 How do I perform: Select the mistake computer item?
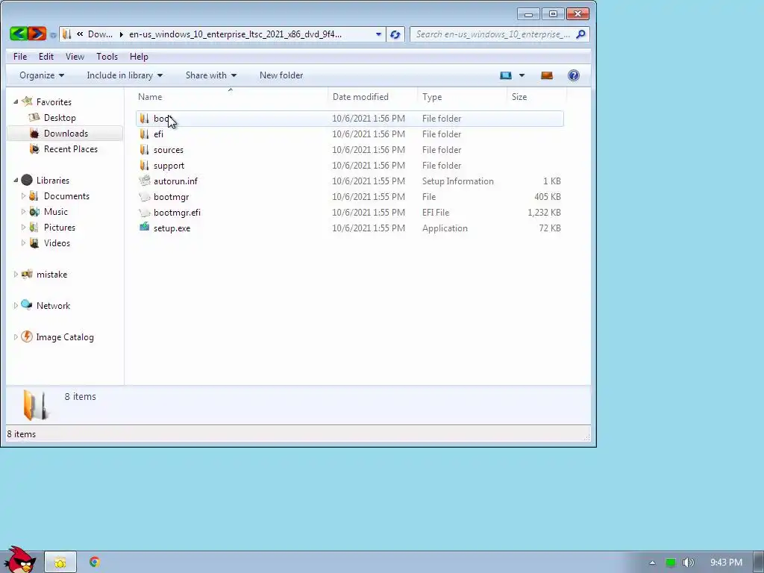pyautogui.click(x=51, y=275)
